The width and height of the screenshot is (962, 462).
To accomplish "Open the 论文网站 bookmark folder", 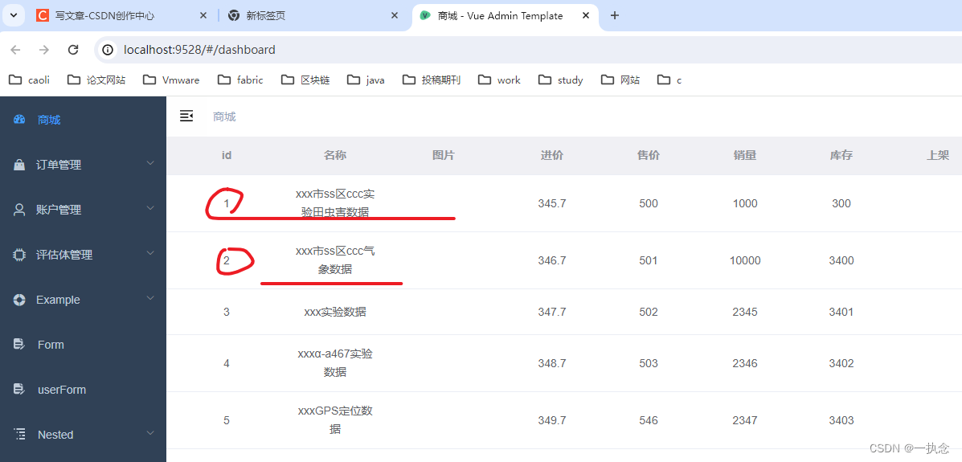I will click(96, 80).
